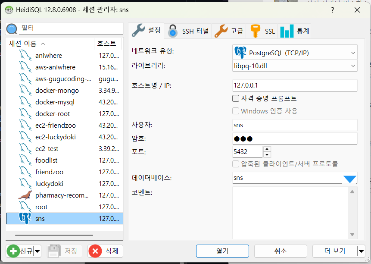
Task: Click the dolphin icon beside ec2-test
Action: (x=25, y=149)
